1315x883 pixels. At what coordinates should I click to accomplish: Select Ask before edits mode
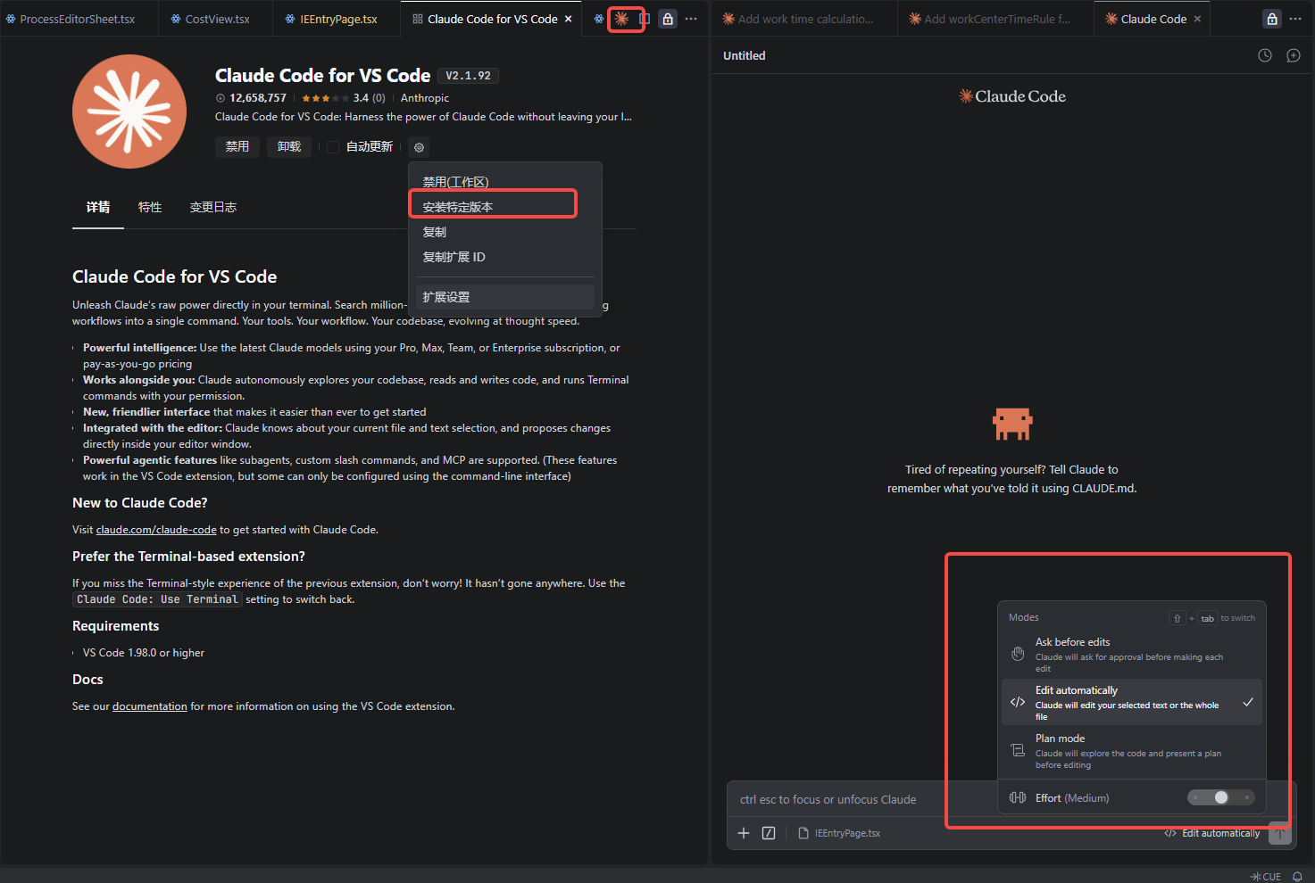click(x=1131, y=655)
